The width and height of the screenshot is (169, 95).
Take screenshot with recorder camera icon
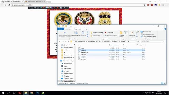tap(61, 8)
